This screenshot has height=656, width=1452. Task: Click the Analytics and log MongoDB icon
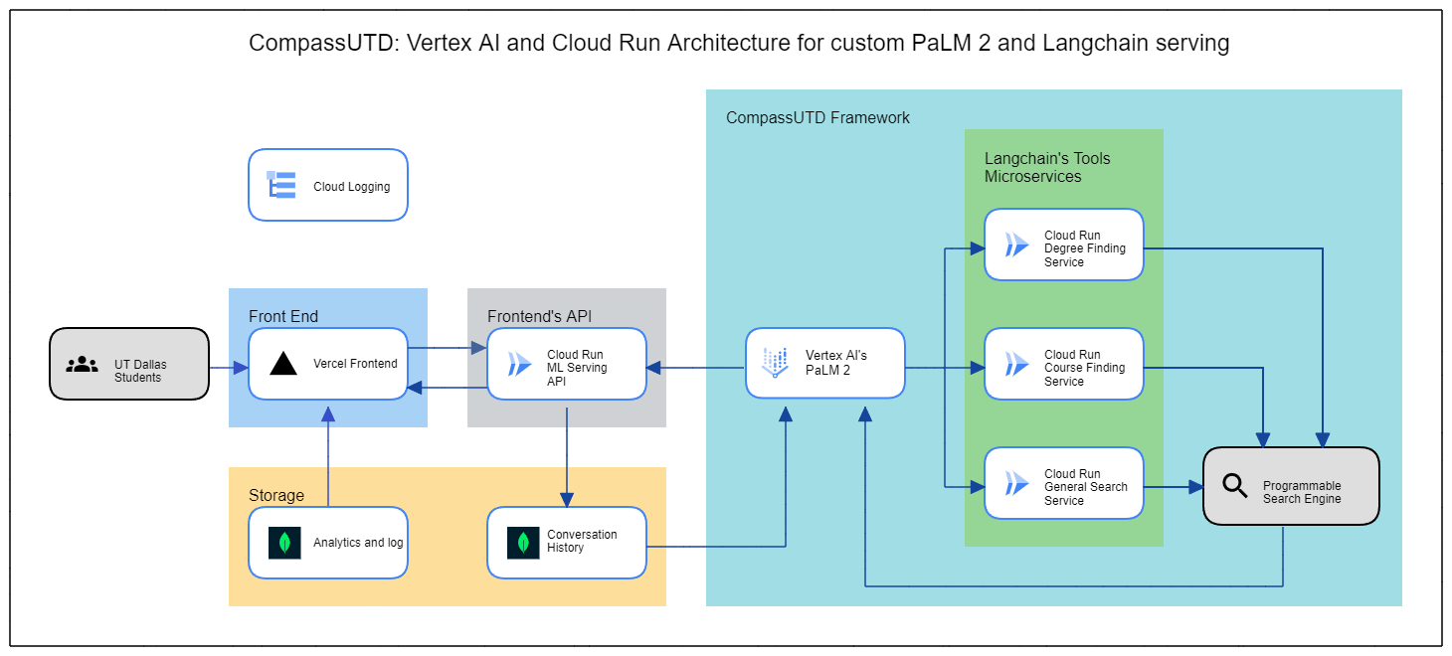(x=284, y=543)
